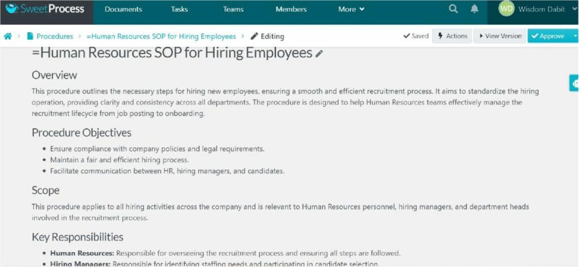Approve the procedure
This screenshot has width=579, height=267.
click(x=548, y=36)
